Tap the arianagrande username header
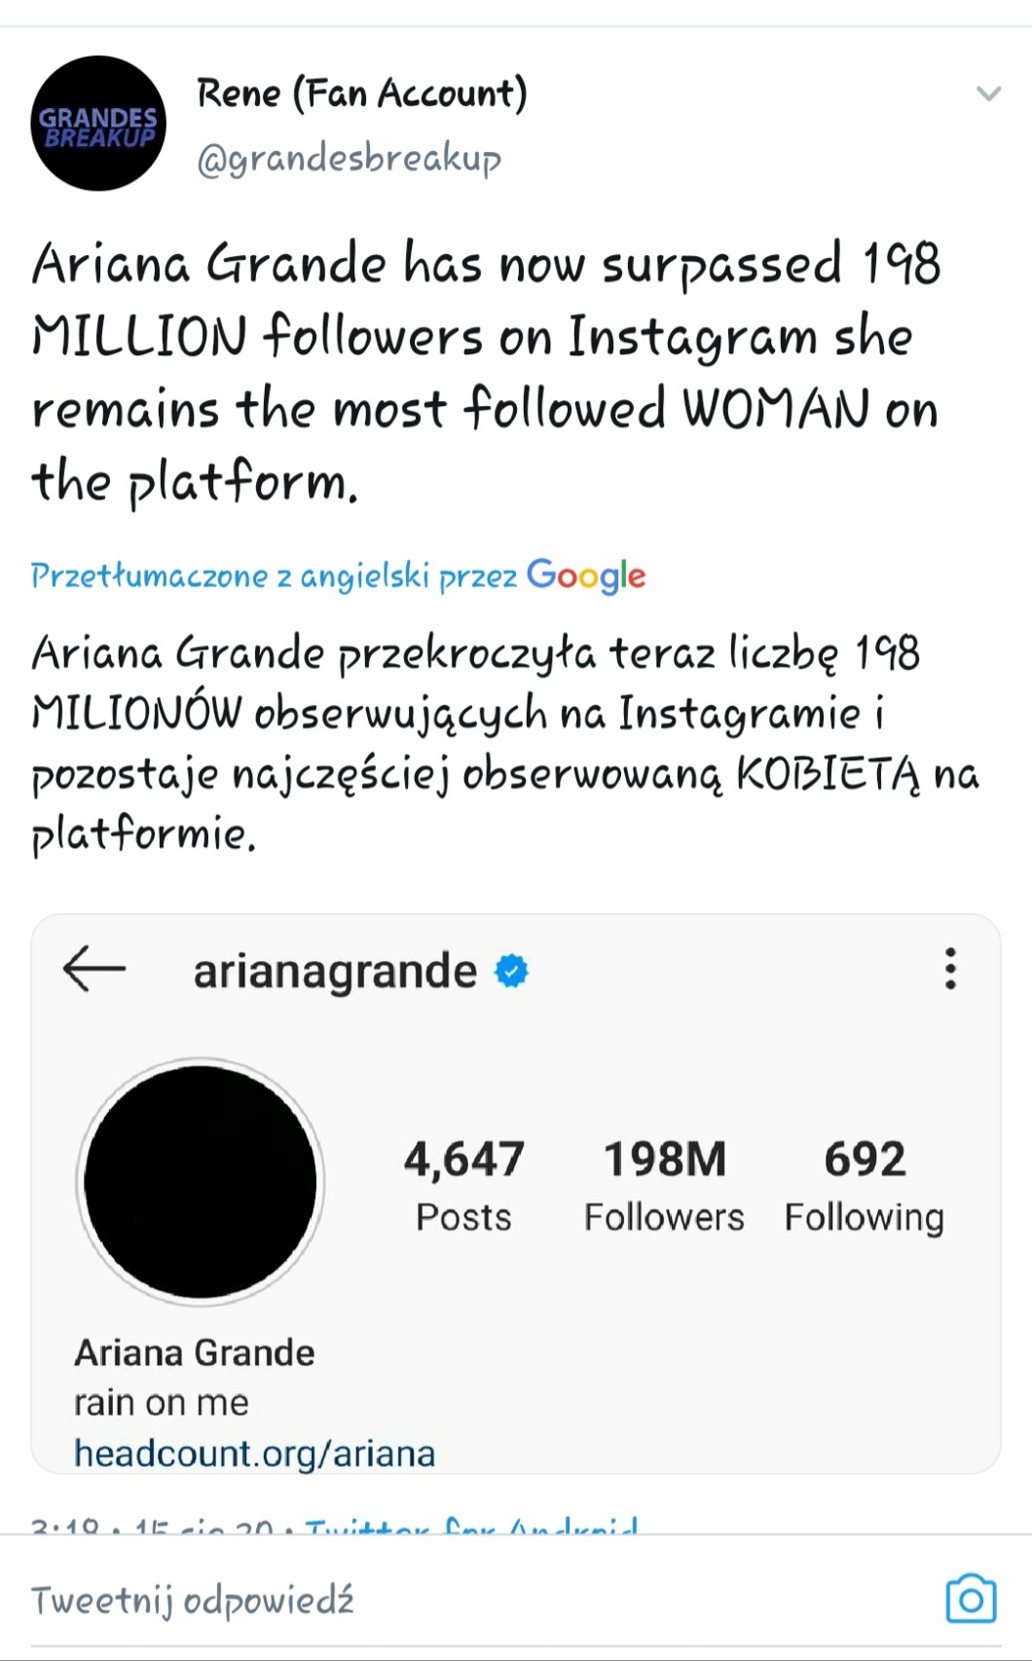 [335, 971]
